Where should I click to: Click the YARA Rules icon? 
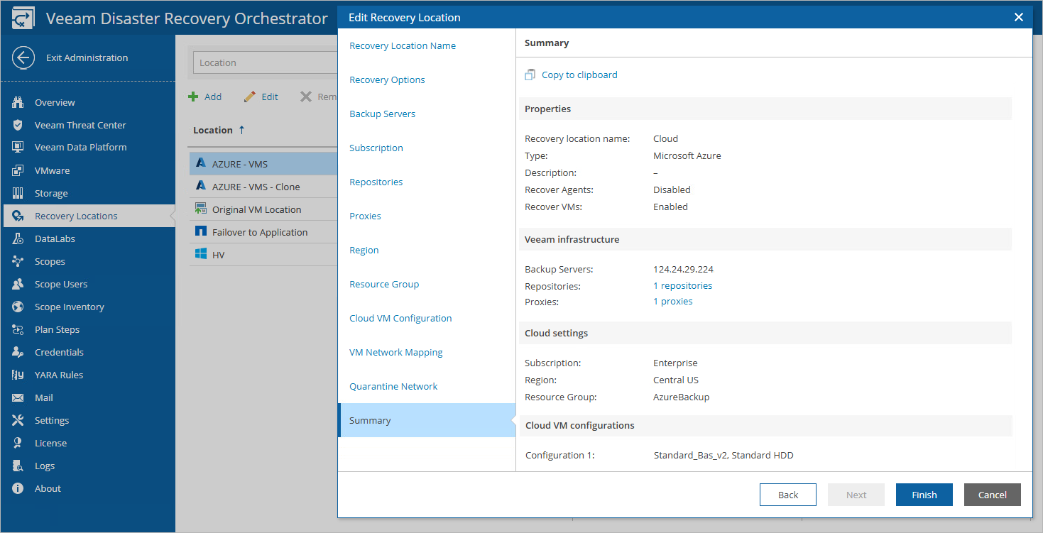(18, 375)
